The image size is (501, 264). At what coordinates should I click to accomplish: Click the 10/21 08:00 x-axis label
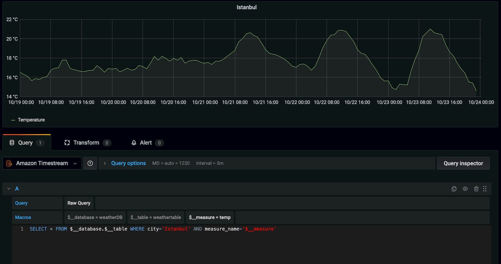(235, 102)
